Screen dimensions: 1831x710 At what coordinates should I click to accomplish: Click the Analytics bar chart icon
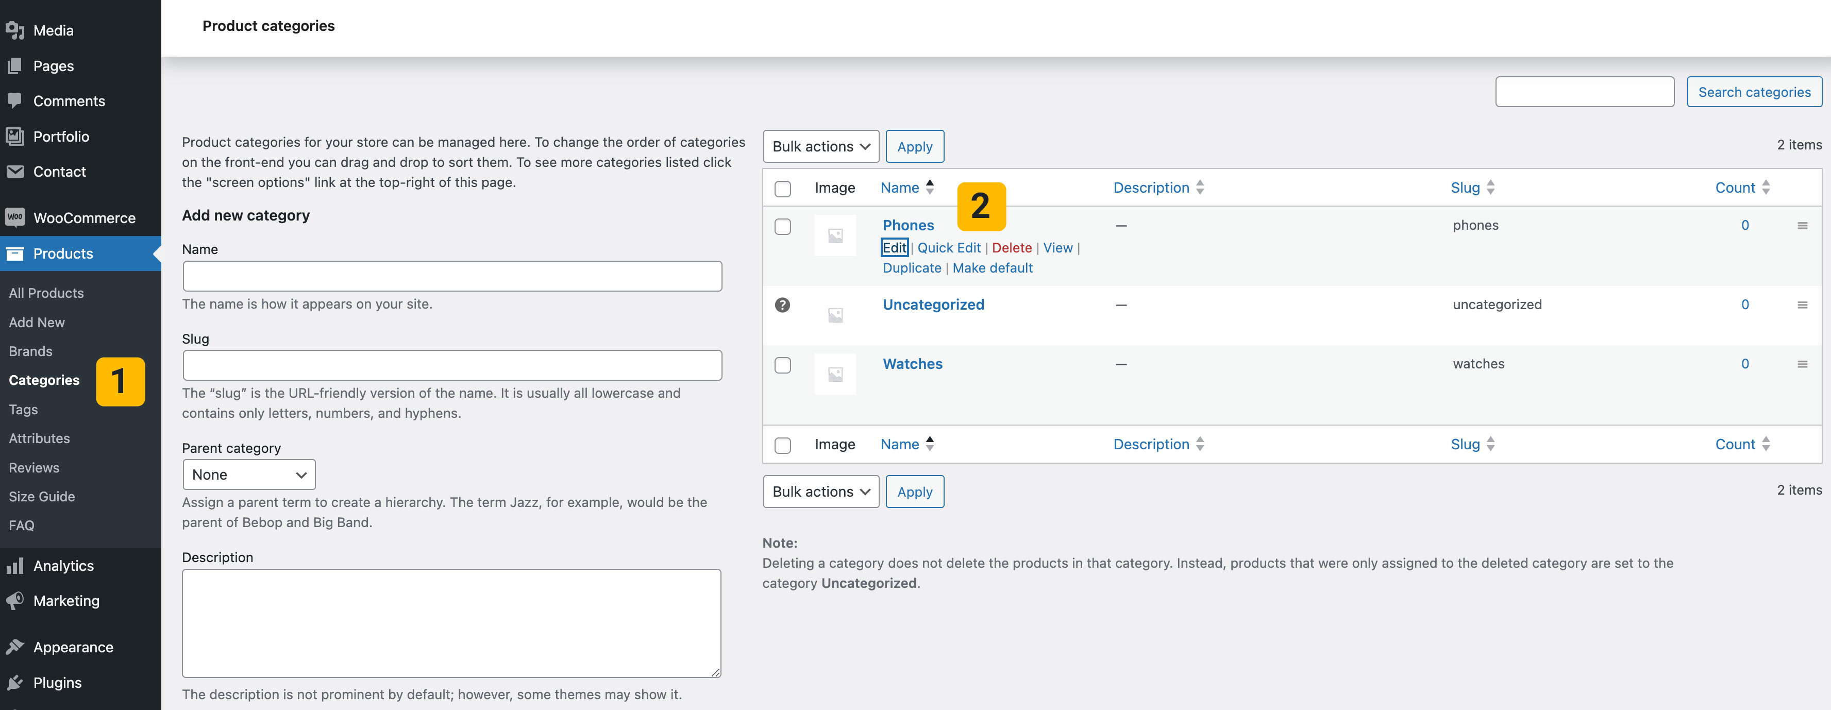(x=15, y=566)
